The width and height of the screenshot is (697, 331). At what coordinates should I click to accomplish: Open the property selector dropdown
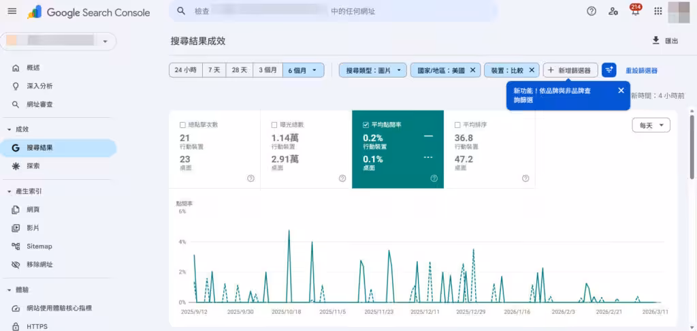coord(59,42)
